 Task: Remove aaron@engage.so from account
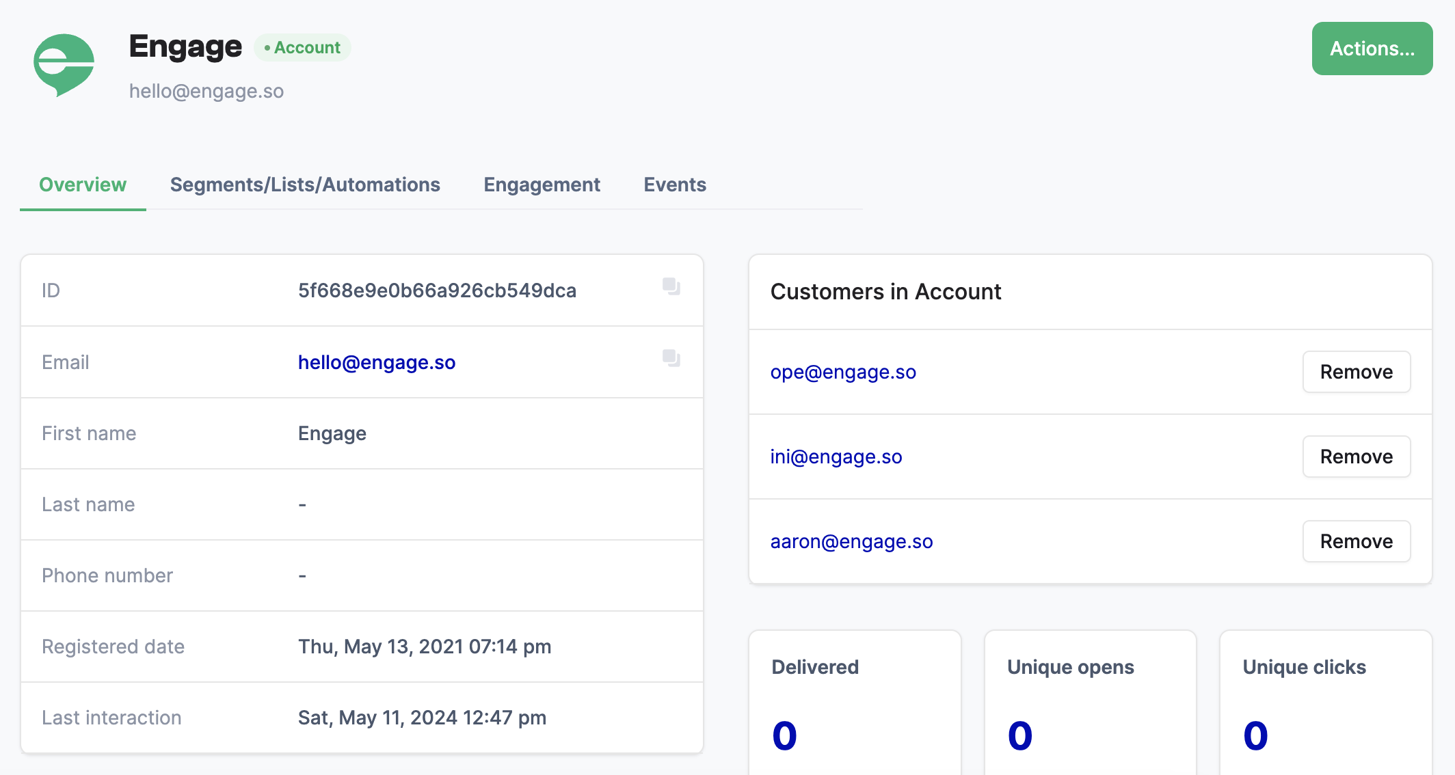pos(1356,541)
